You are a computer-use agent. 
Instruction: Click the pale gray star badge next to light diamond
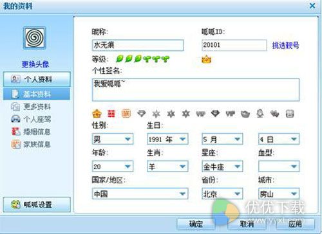(x=156, y=114)
